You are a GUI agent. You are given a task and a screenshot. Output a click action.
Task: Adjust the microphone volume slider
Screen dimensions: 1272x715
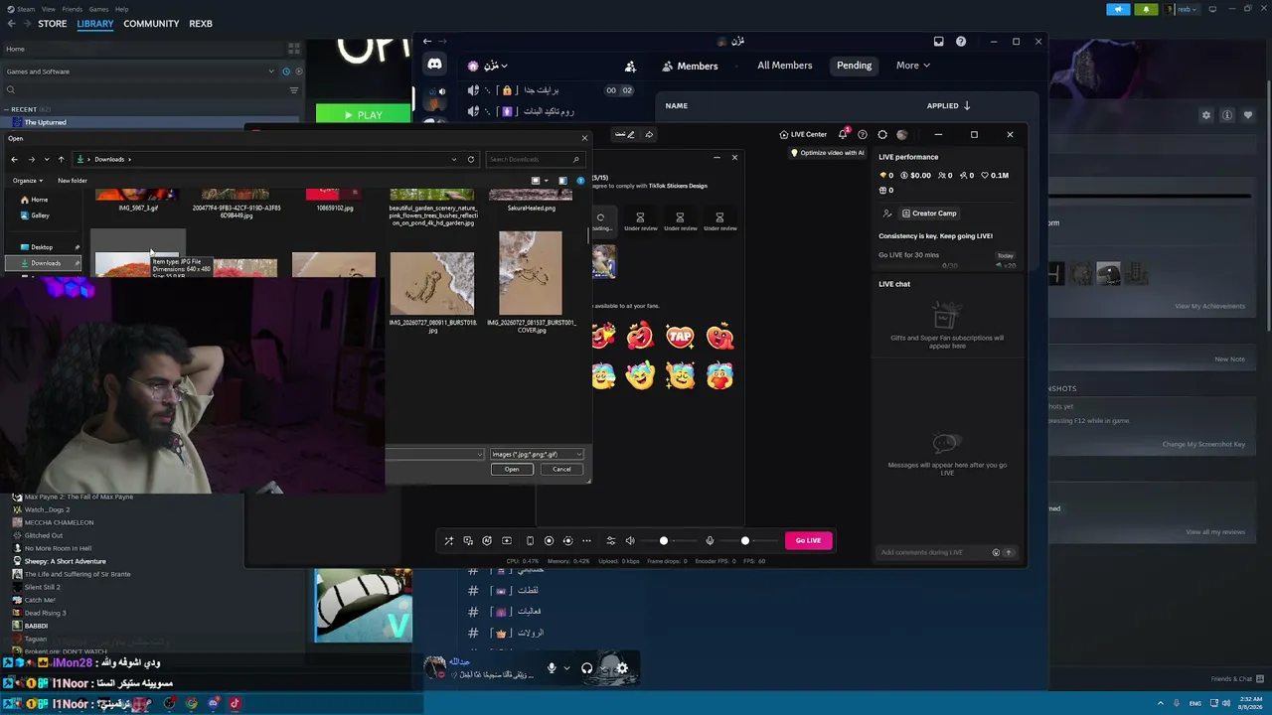point(745,540)
